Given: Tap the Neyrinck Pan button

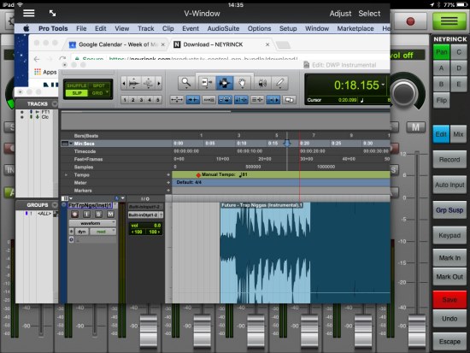Looking at the screenshot, I should [x=441, y=52].
